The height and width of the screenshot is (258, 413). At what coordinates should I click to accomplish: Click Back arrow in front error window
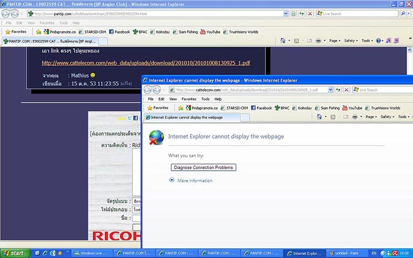click(x=148, y=90)
